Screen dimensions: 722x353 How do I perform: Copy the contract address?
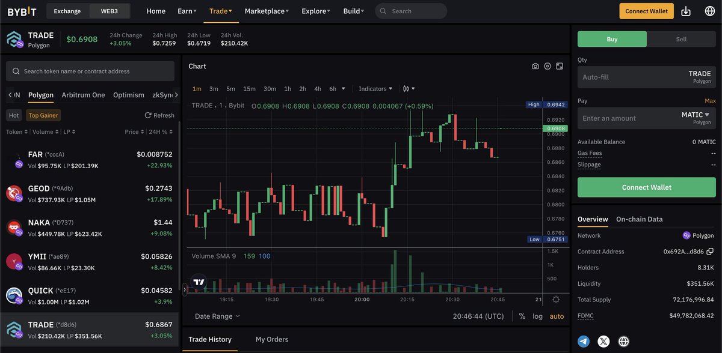(x=710, y=252)
